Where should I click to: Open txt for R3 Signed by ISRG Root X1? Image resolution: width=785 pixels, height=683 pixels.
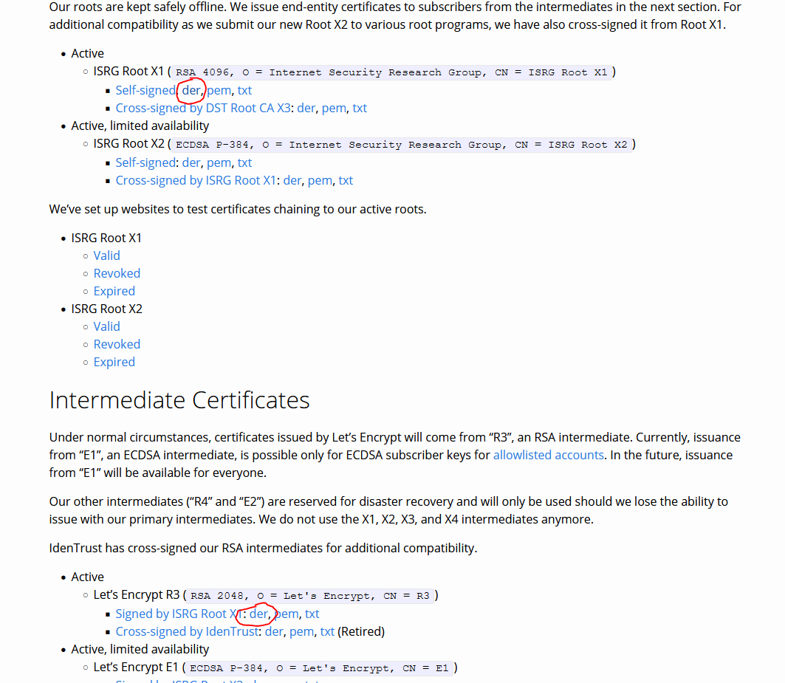312,614
